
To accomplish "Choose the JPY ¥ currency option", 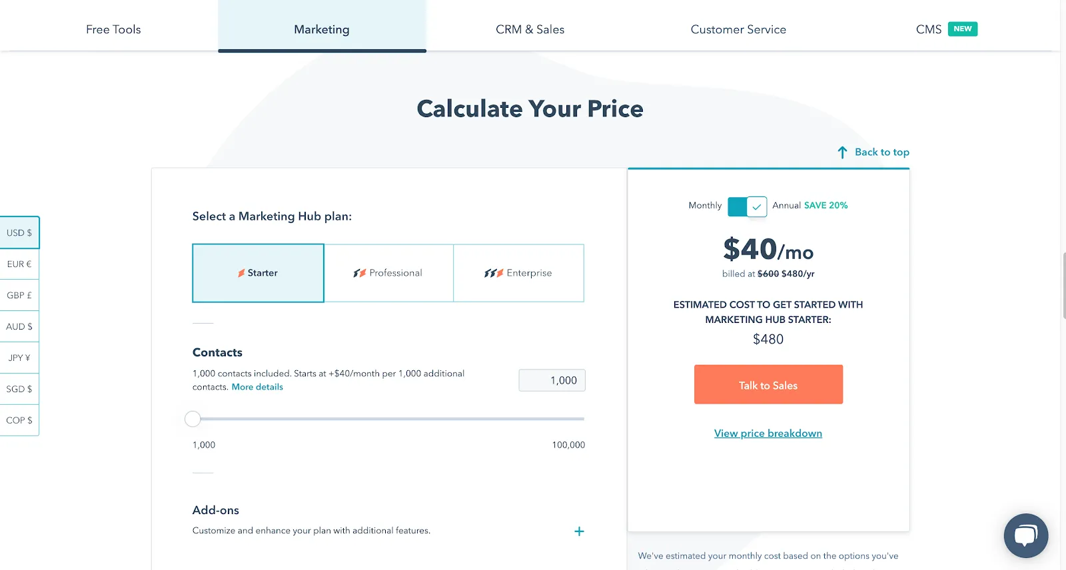I will tap(19, 358).
